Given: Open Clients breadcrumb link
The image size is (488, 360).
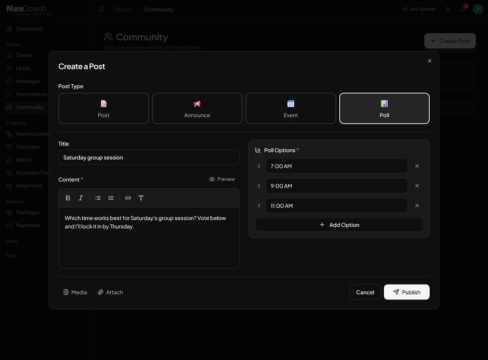Looking at the screenshot, I should (122, 10).
